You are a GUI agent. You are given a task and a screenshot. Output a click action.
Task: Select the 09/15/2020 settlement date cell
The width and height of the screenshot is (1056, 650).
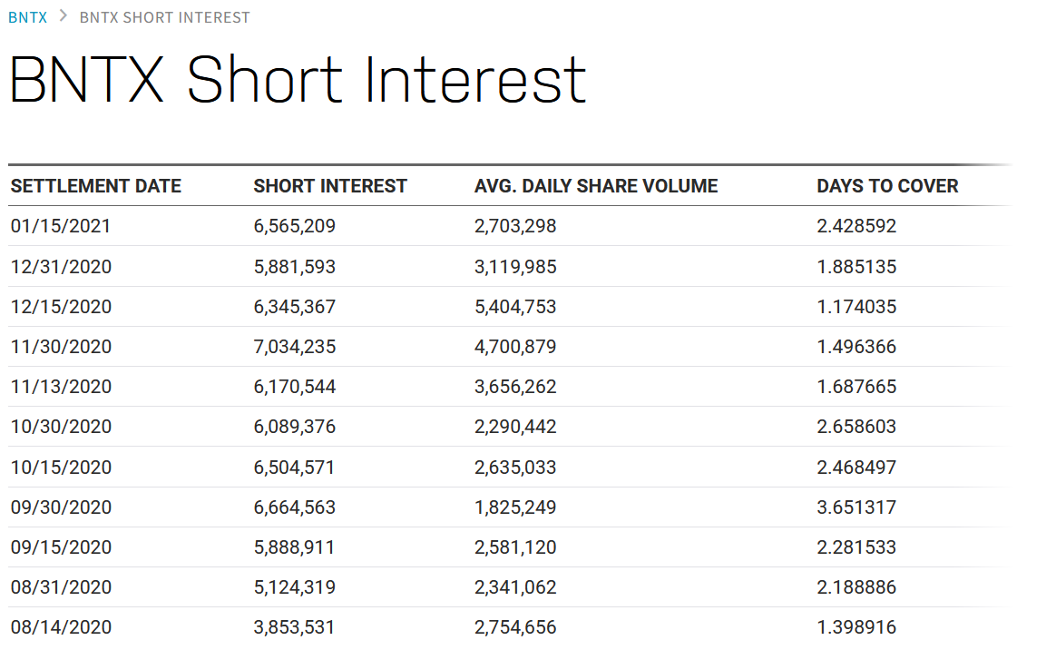[x=61, y=547]
